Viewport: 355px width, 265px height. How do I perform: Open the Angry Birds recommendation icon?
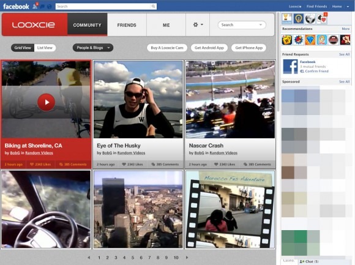(299, 40)
